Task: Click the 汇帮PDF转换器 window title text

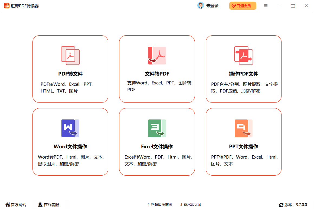Action: point(25,6)
